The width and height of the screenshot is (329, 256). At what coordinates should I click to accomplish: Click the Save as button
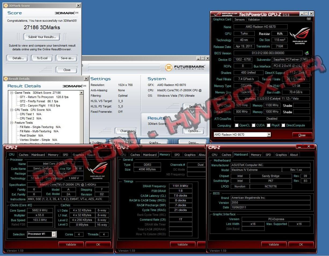67,58
